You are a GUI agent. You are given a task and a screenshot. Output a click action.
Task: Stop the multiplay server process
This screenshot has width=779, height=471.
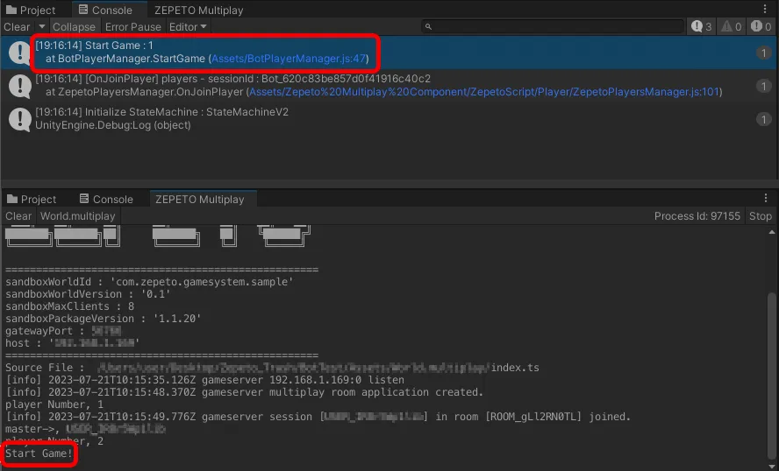pyautogui.click(x=760, y=216)
